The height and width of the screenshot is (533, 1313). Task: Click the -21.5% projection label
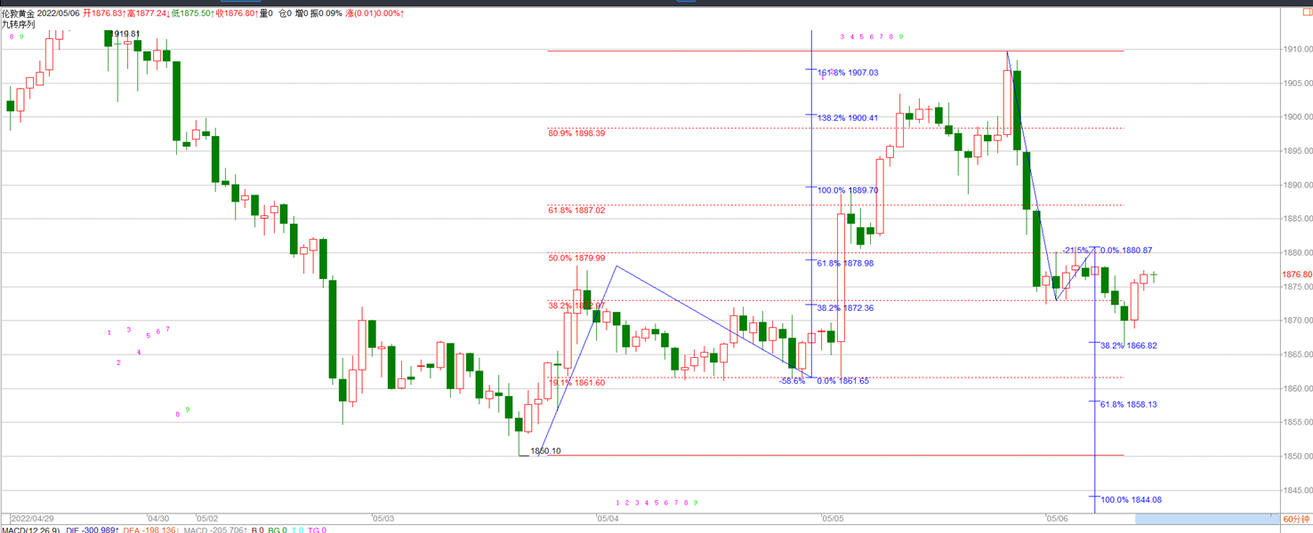[x=1075, y=251]
